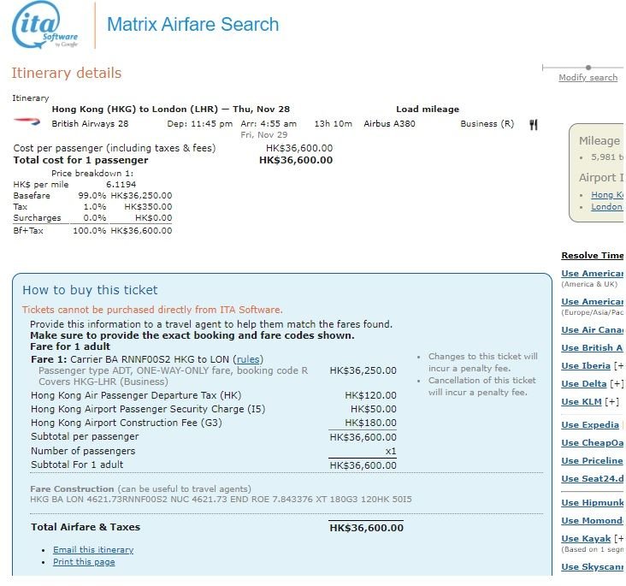Open the fare rules link

tap(249, 359)
